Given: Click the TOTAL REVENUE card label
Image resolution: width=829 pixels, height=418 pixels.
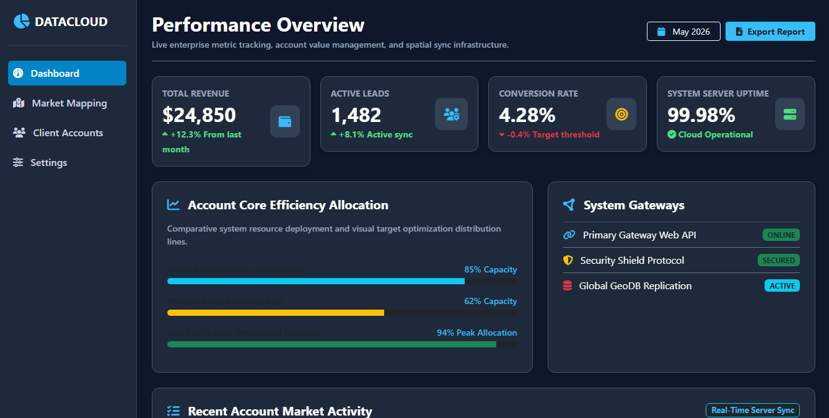Looking at the screenshot, I should [196, 94].
